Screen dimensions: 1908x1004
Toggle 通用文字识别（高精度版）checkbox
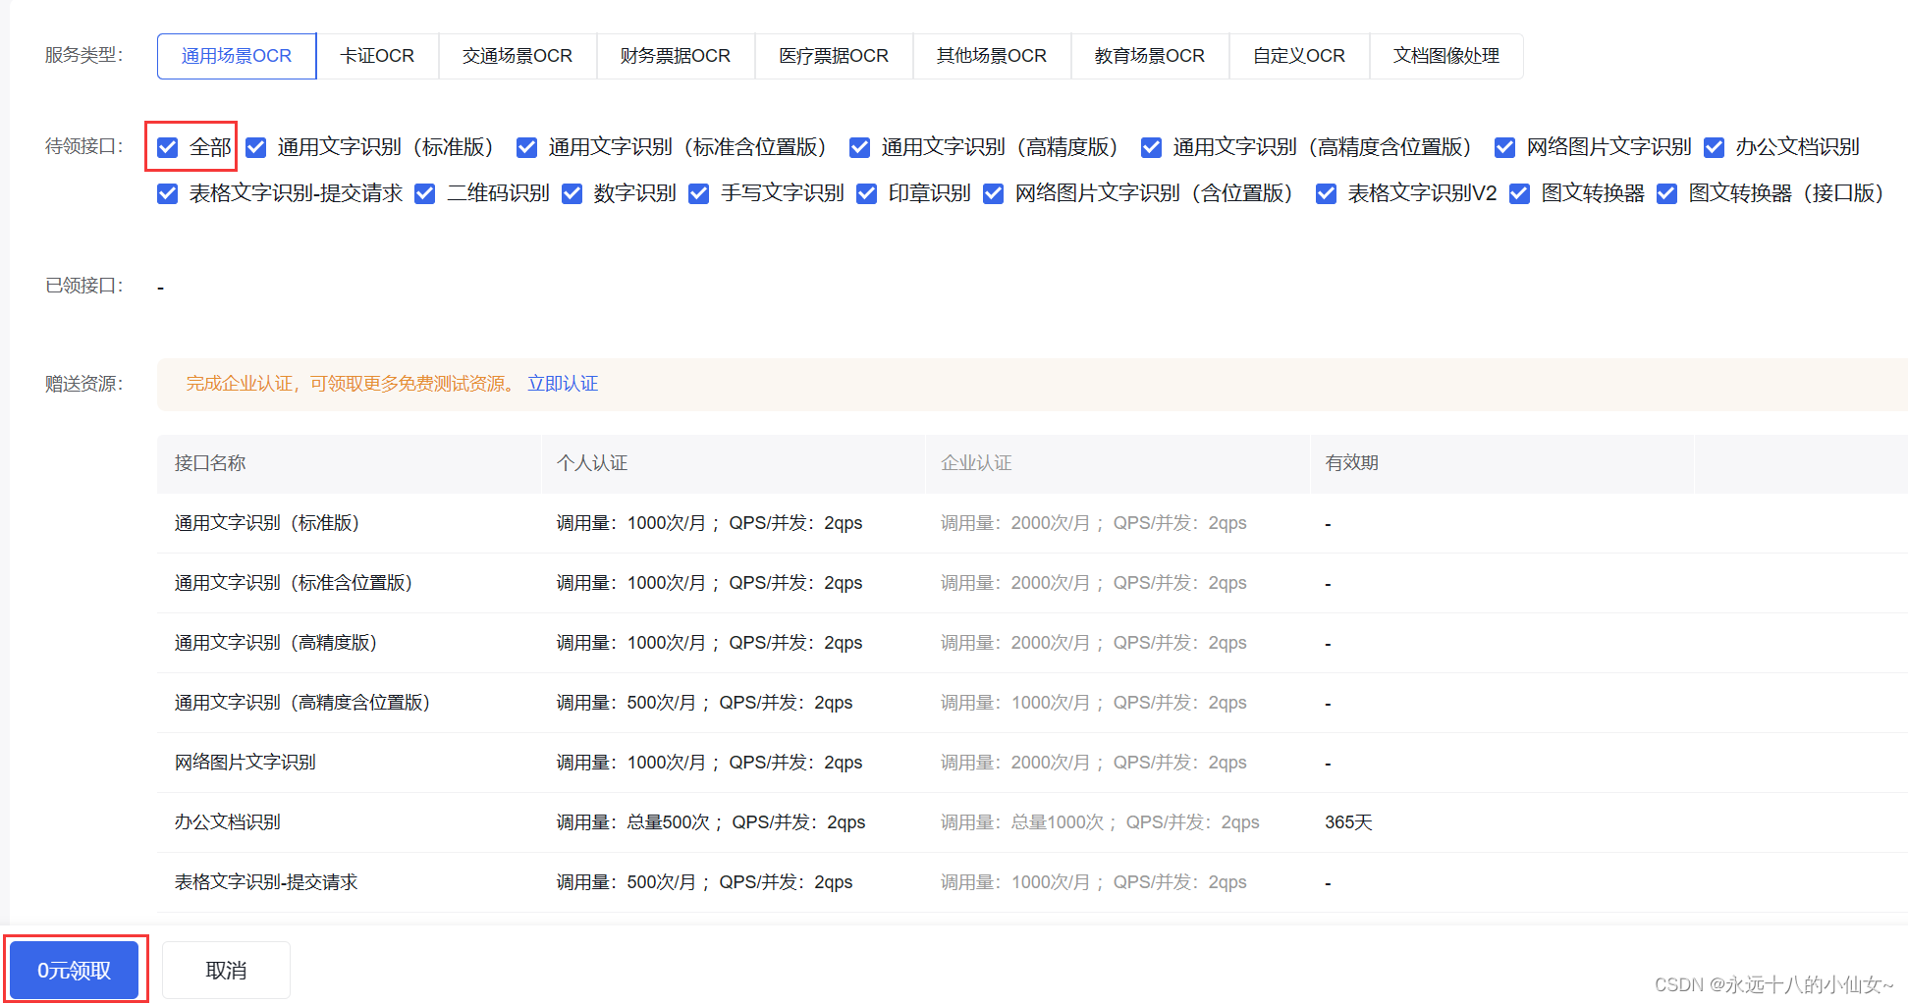860,147
